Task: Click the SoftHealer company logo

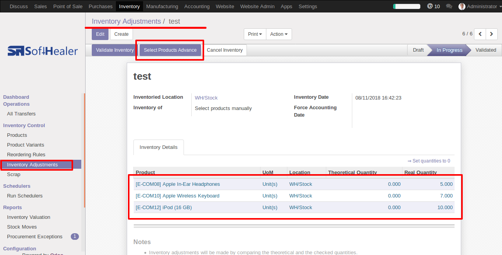Action: tap(43, 51)
